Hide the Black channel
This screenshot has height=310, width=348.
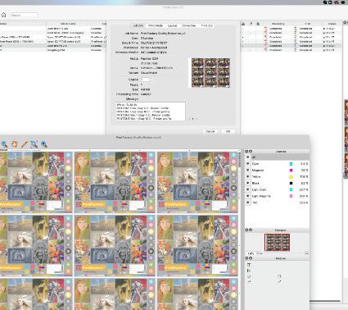(248, 183)
